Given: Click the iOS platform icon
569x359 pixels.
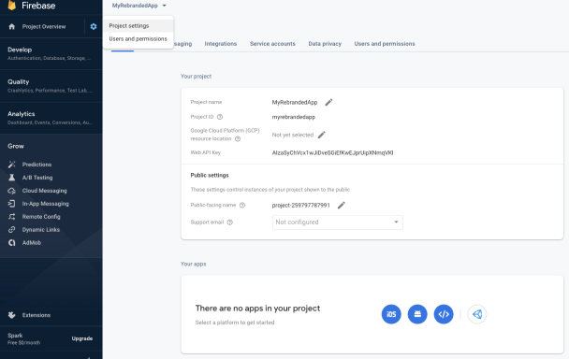Looking at the screenshot, I should [391, 314].
